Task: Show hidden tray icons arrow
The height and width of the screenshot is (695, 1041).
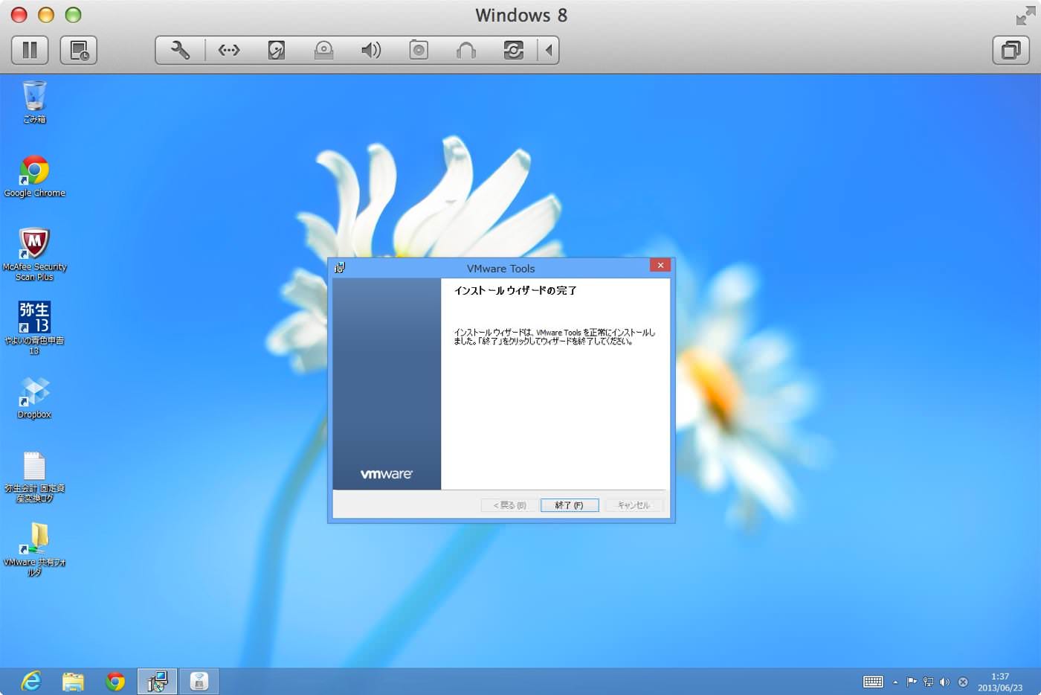Action: 895,682
